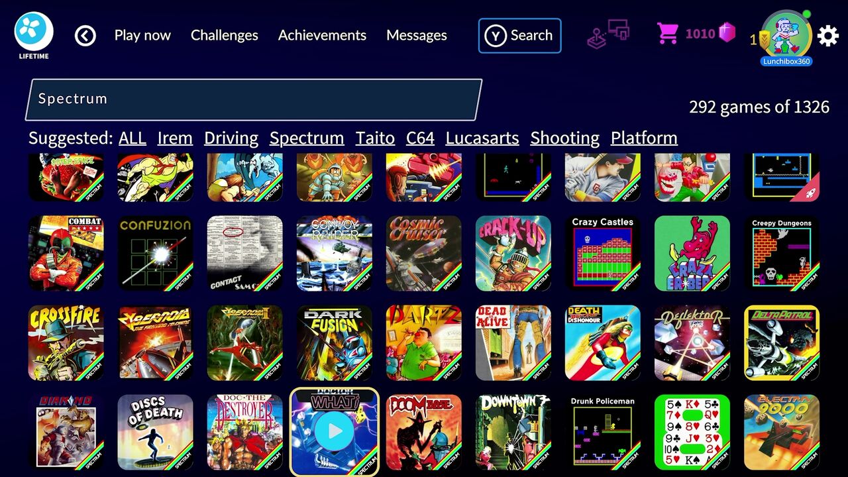Open the Achievements page
The width and height of the screenshot is (848, 477).
(x=322, y=35)
